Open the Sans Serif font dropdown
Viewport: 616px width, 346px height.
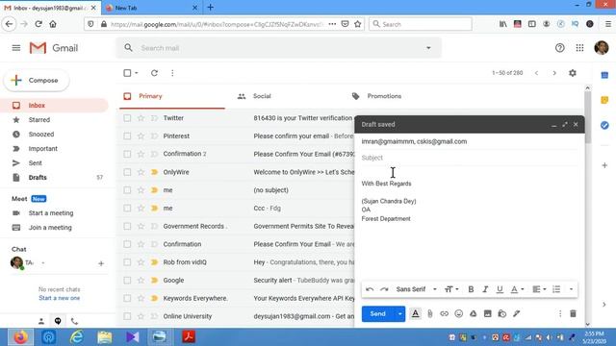click(416, 289)
